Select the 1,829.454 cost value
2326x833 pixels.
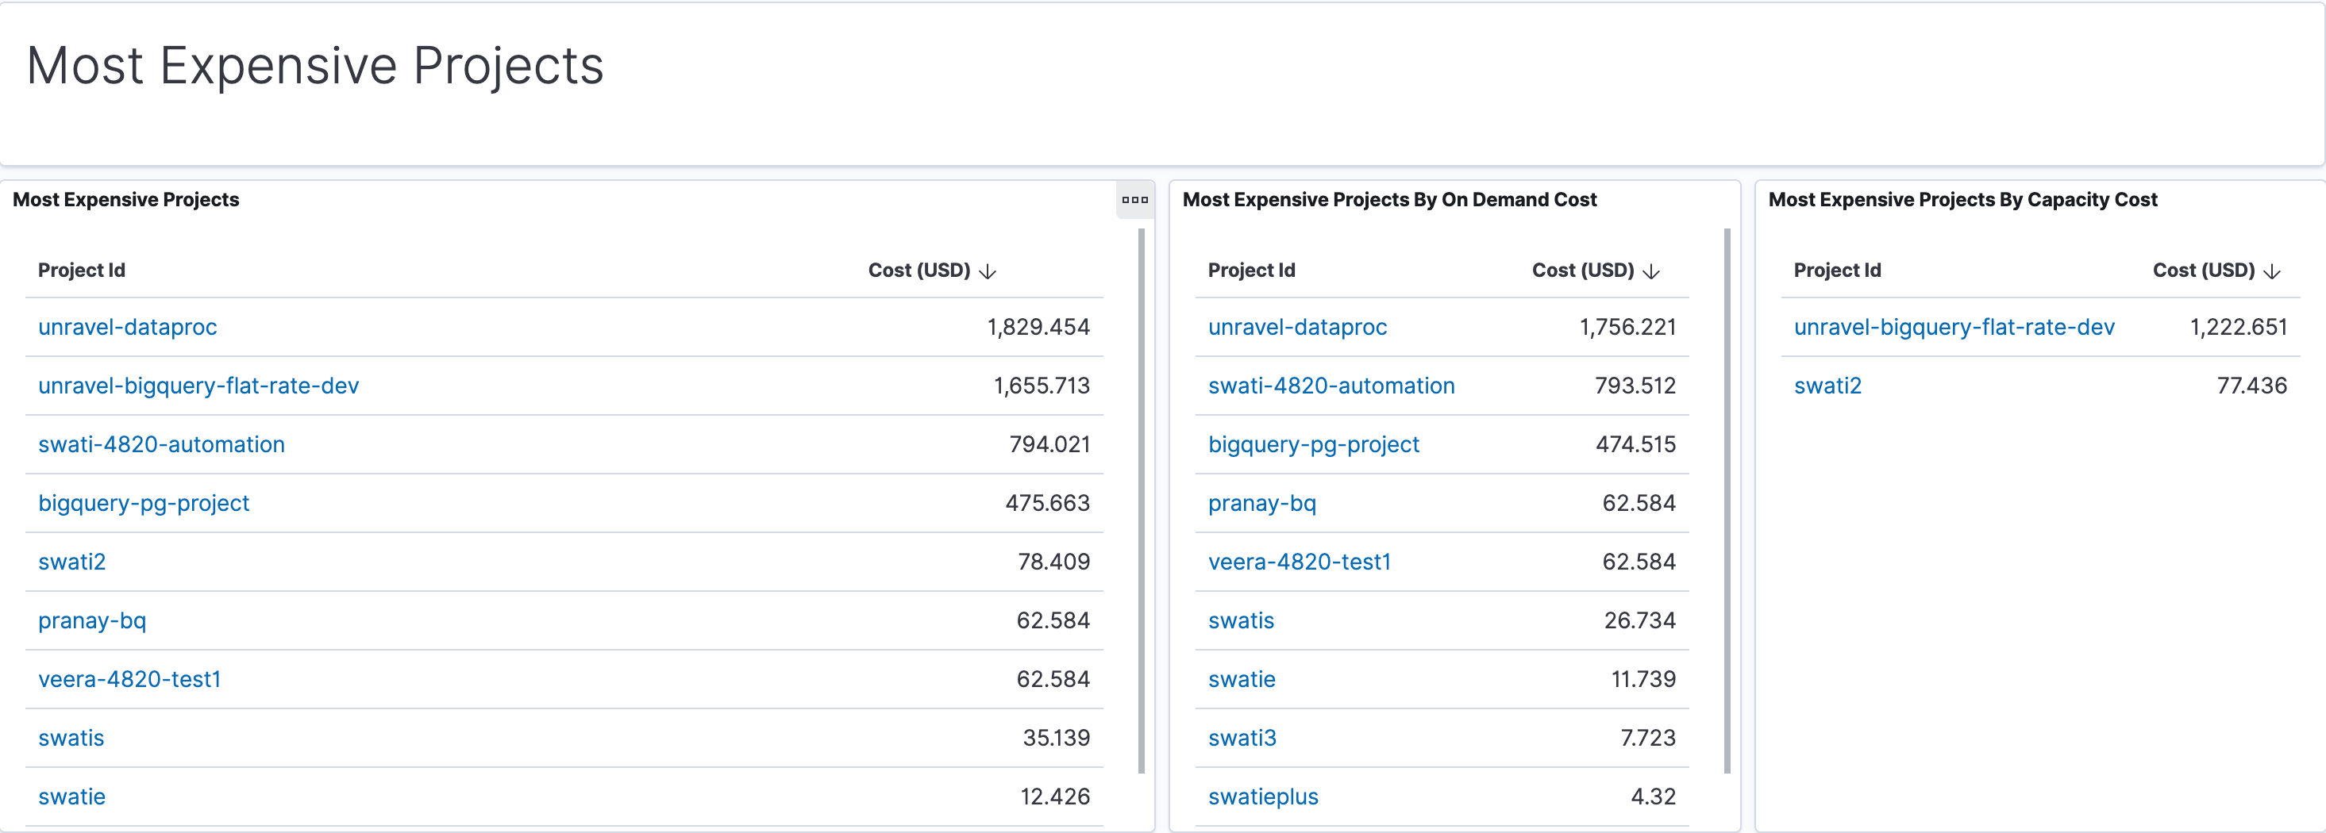[1038, 327]
